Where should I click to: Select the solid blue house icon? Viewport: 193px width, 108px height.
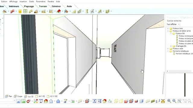[x=58, y=101]
